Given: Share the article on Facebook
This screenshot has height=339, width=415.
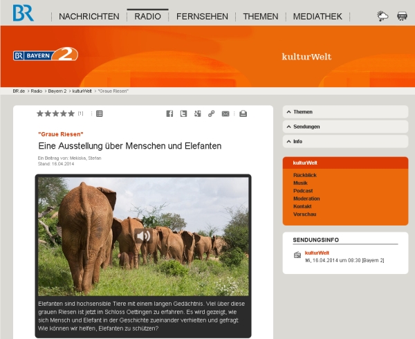Looking at the screenshot, I should (x=169, y=113).
